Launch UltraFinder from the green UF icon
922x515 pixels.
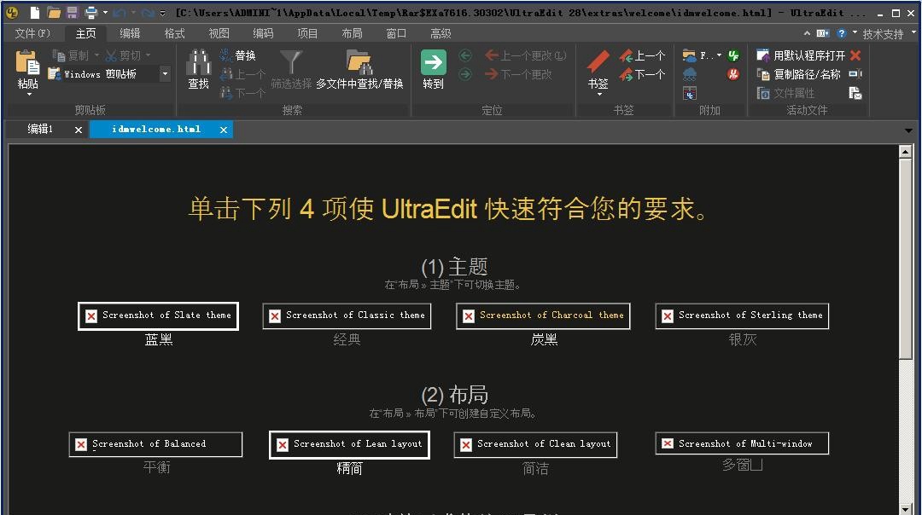(732, 55)
